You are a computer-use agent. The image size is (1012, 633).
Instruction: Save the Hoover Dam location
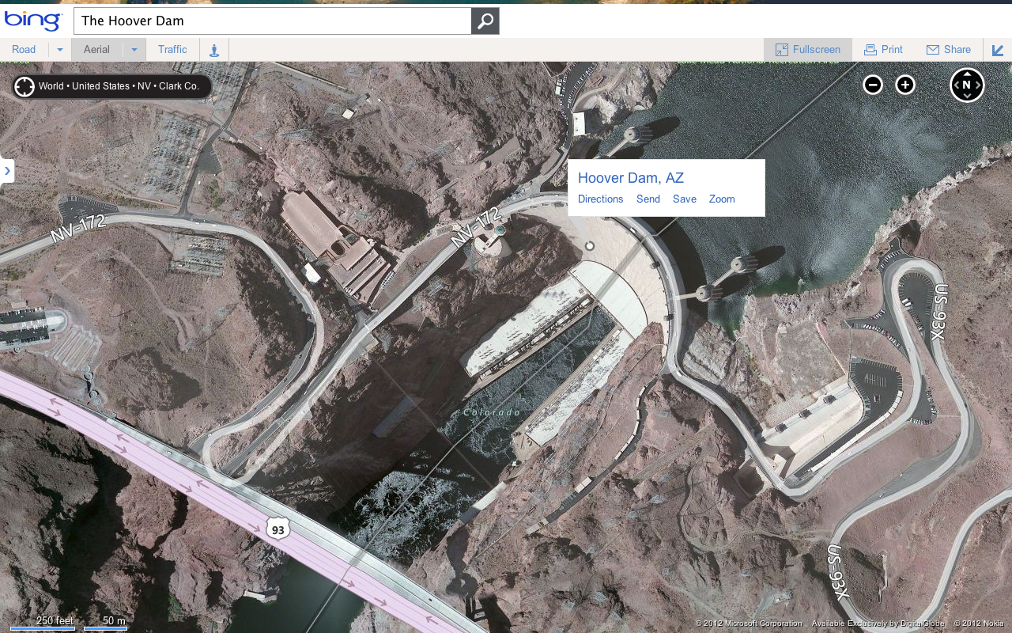coord(685,199)
